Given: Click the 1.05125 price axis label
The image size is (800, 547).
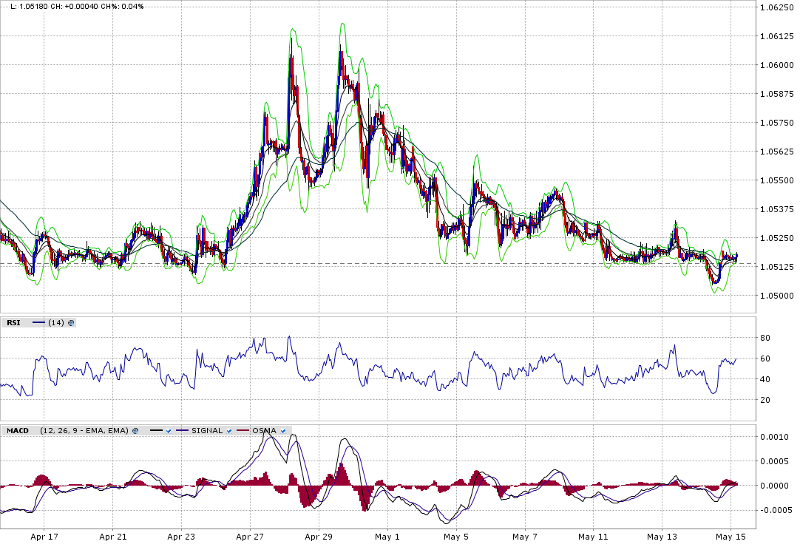Looking at the screenshot, I should (776, 267).
